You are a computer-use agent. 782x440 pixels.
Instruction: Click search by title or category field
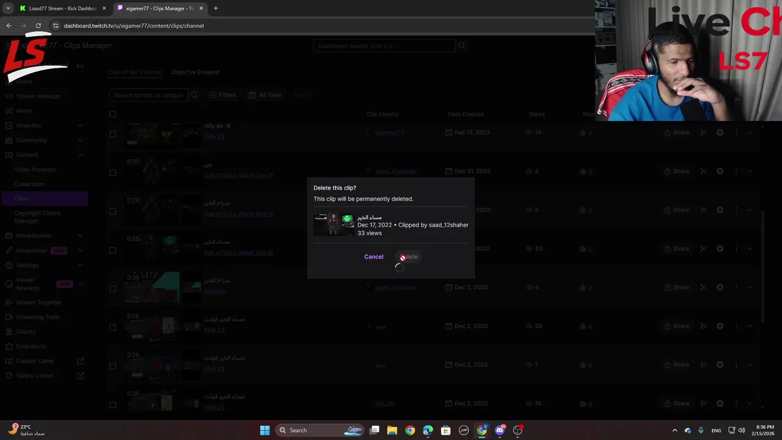(148, 95)
